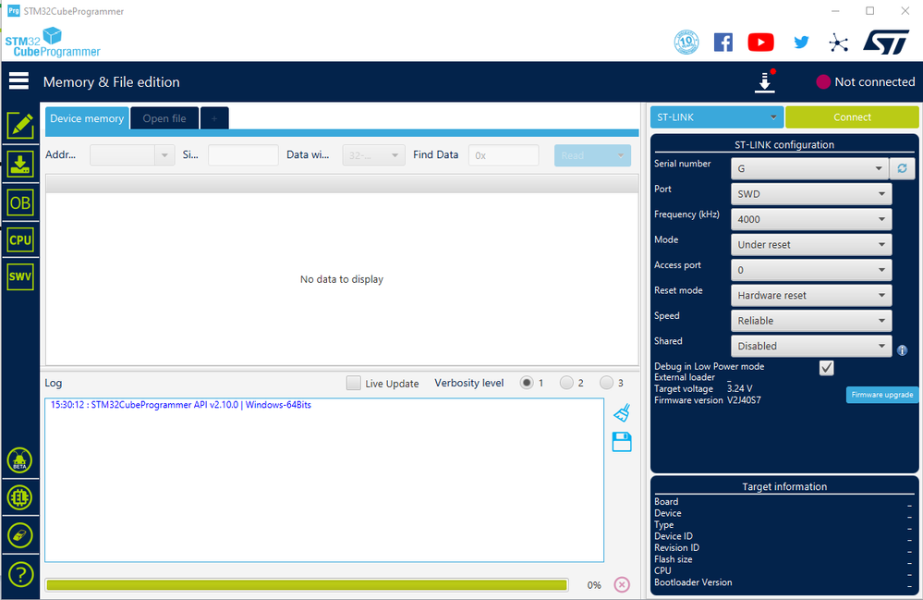Click the green Connect button

pyautogui.click(x=852, y=117)
